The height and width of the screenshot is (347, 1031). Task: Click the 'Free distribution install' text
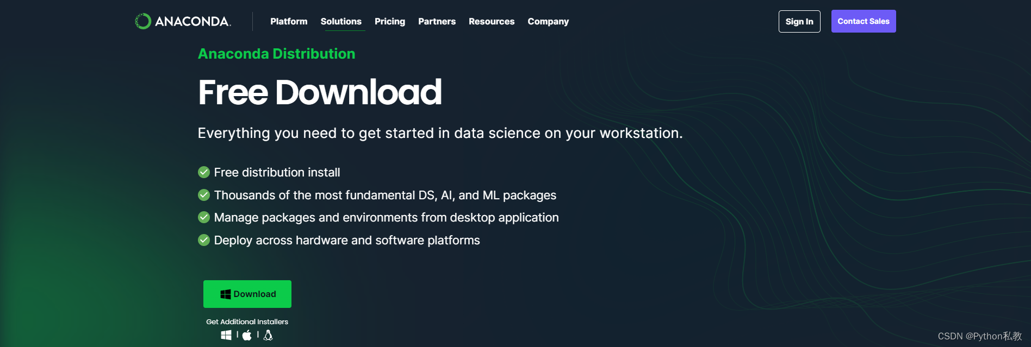277,172
